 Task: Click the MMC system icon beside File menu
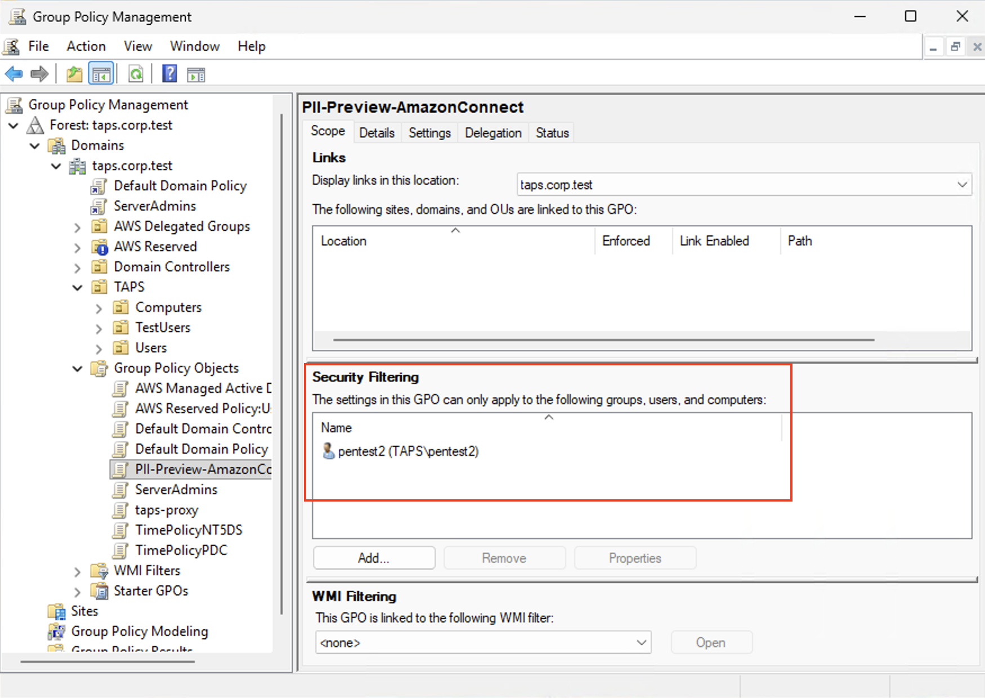pyautogui.click(x=11, y=46)
